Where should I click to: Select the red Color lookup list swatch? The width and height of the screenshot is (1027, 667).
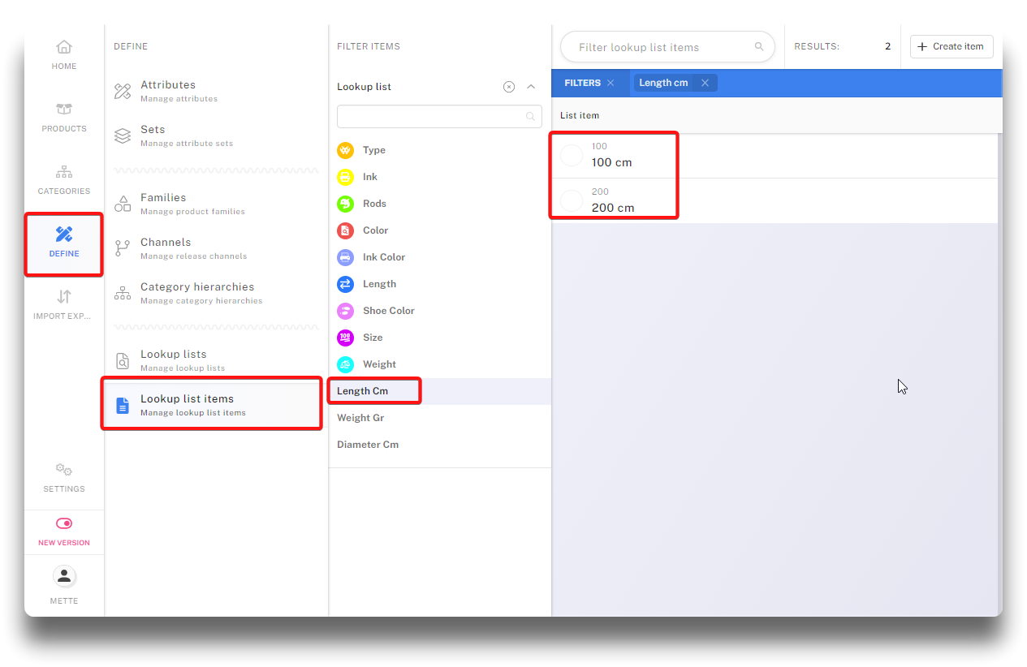pos(346,230)
